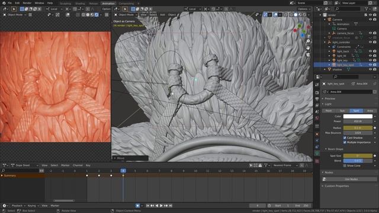The image size is (379, 213).
Task: Collapse Beam Shape subpanel
Action: pyautogui.click(x=335, y=149)
